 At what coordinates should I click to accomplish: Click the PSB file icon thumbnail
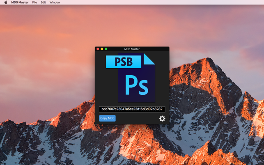pyautogui.click(x=131, y=78)
